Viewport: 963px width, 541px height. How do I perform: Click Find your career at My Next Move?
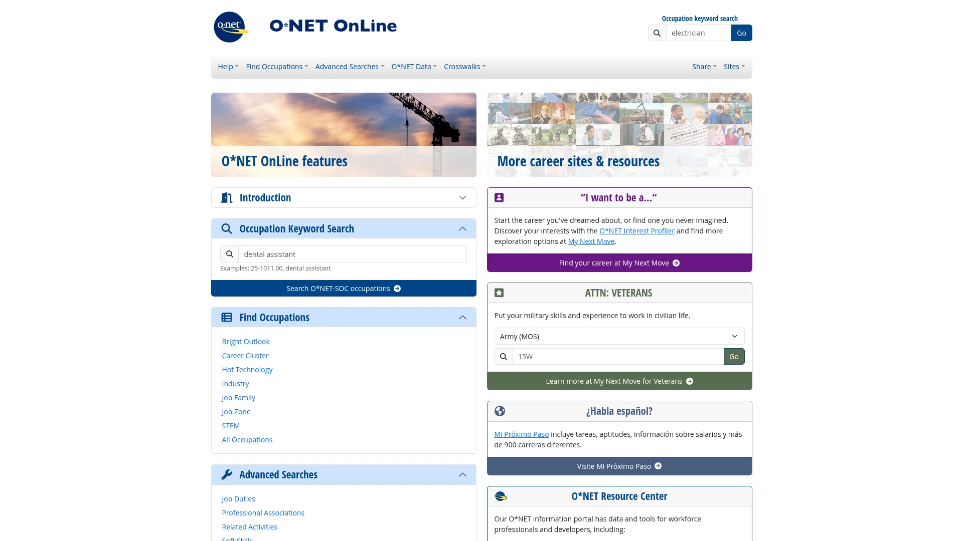(x=619, y=263)
